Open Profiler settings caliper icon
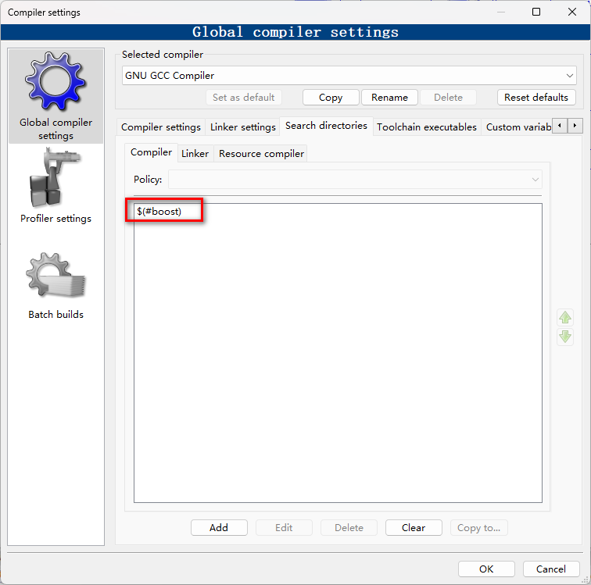Screen dimensions: 591x585 tap(56, 177)
